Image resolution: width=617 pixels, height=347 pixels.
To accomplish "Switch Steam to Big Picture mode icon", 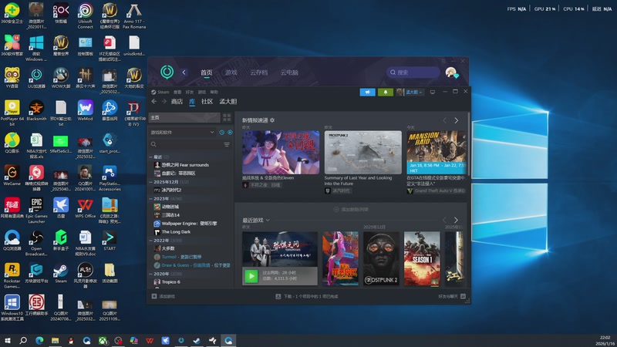I will click(x=433, y=92).
